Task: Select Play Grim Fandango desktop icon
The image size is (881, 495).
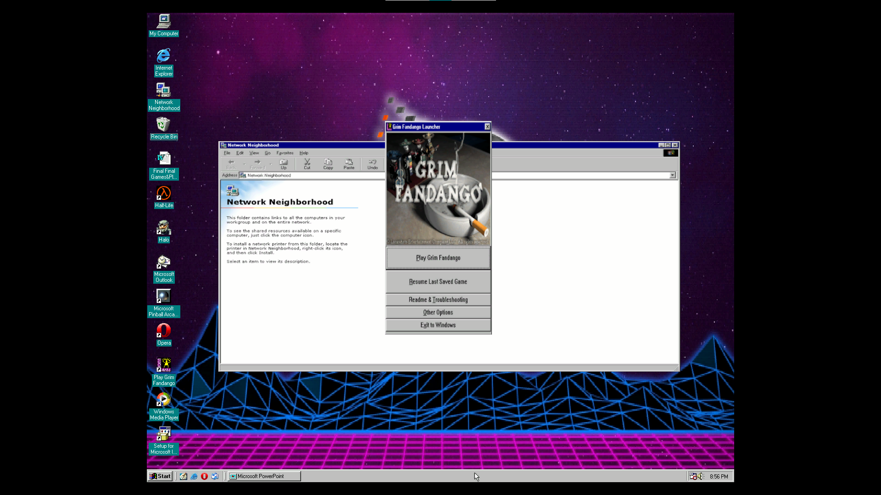Action: click(x=164, y=365)
